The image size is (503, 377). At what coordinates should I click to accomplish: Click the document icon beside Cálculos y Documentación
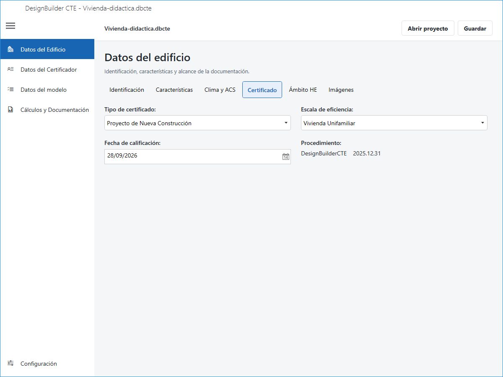(x=11, y=110)
